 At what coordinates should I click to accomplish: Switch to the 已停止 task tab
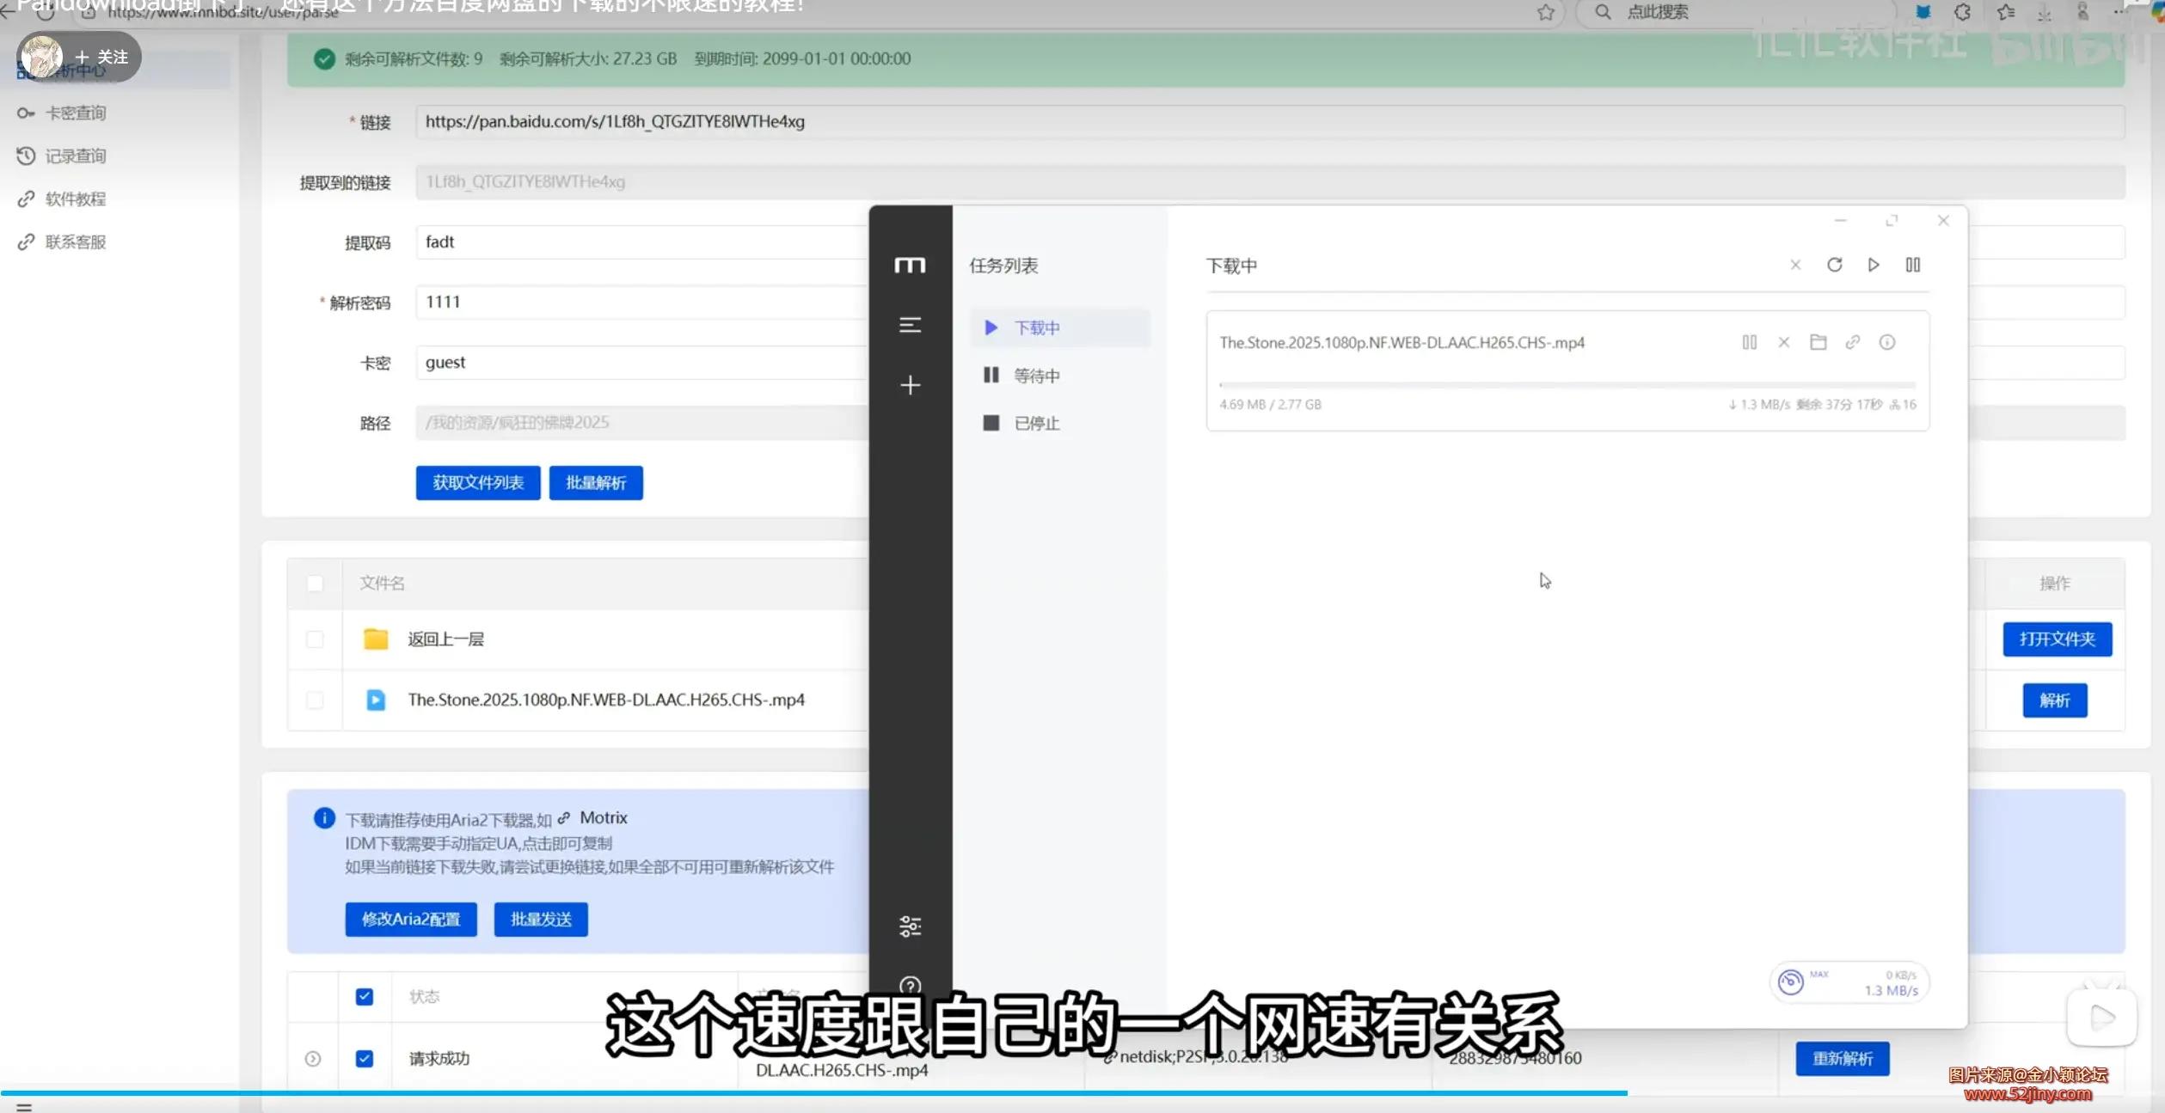point(1036,423)
